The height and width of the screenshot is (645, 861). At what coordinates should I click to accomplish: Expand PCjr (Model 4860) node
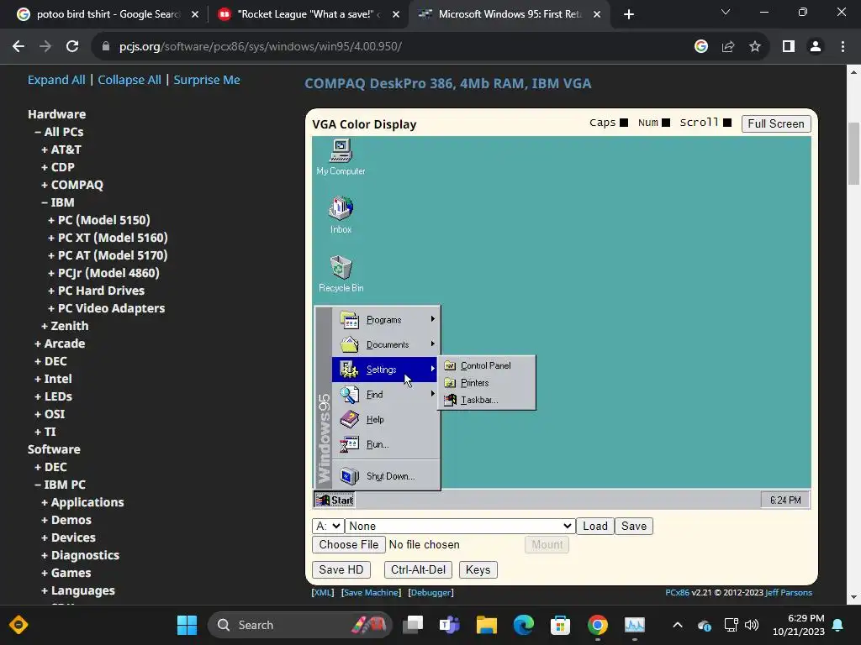[103, 273]
